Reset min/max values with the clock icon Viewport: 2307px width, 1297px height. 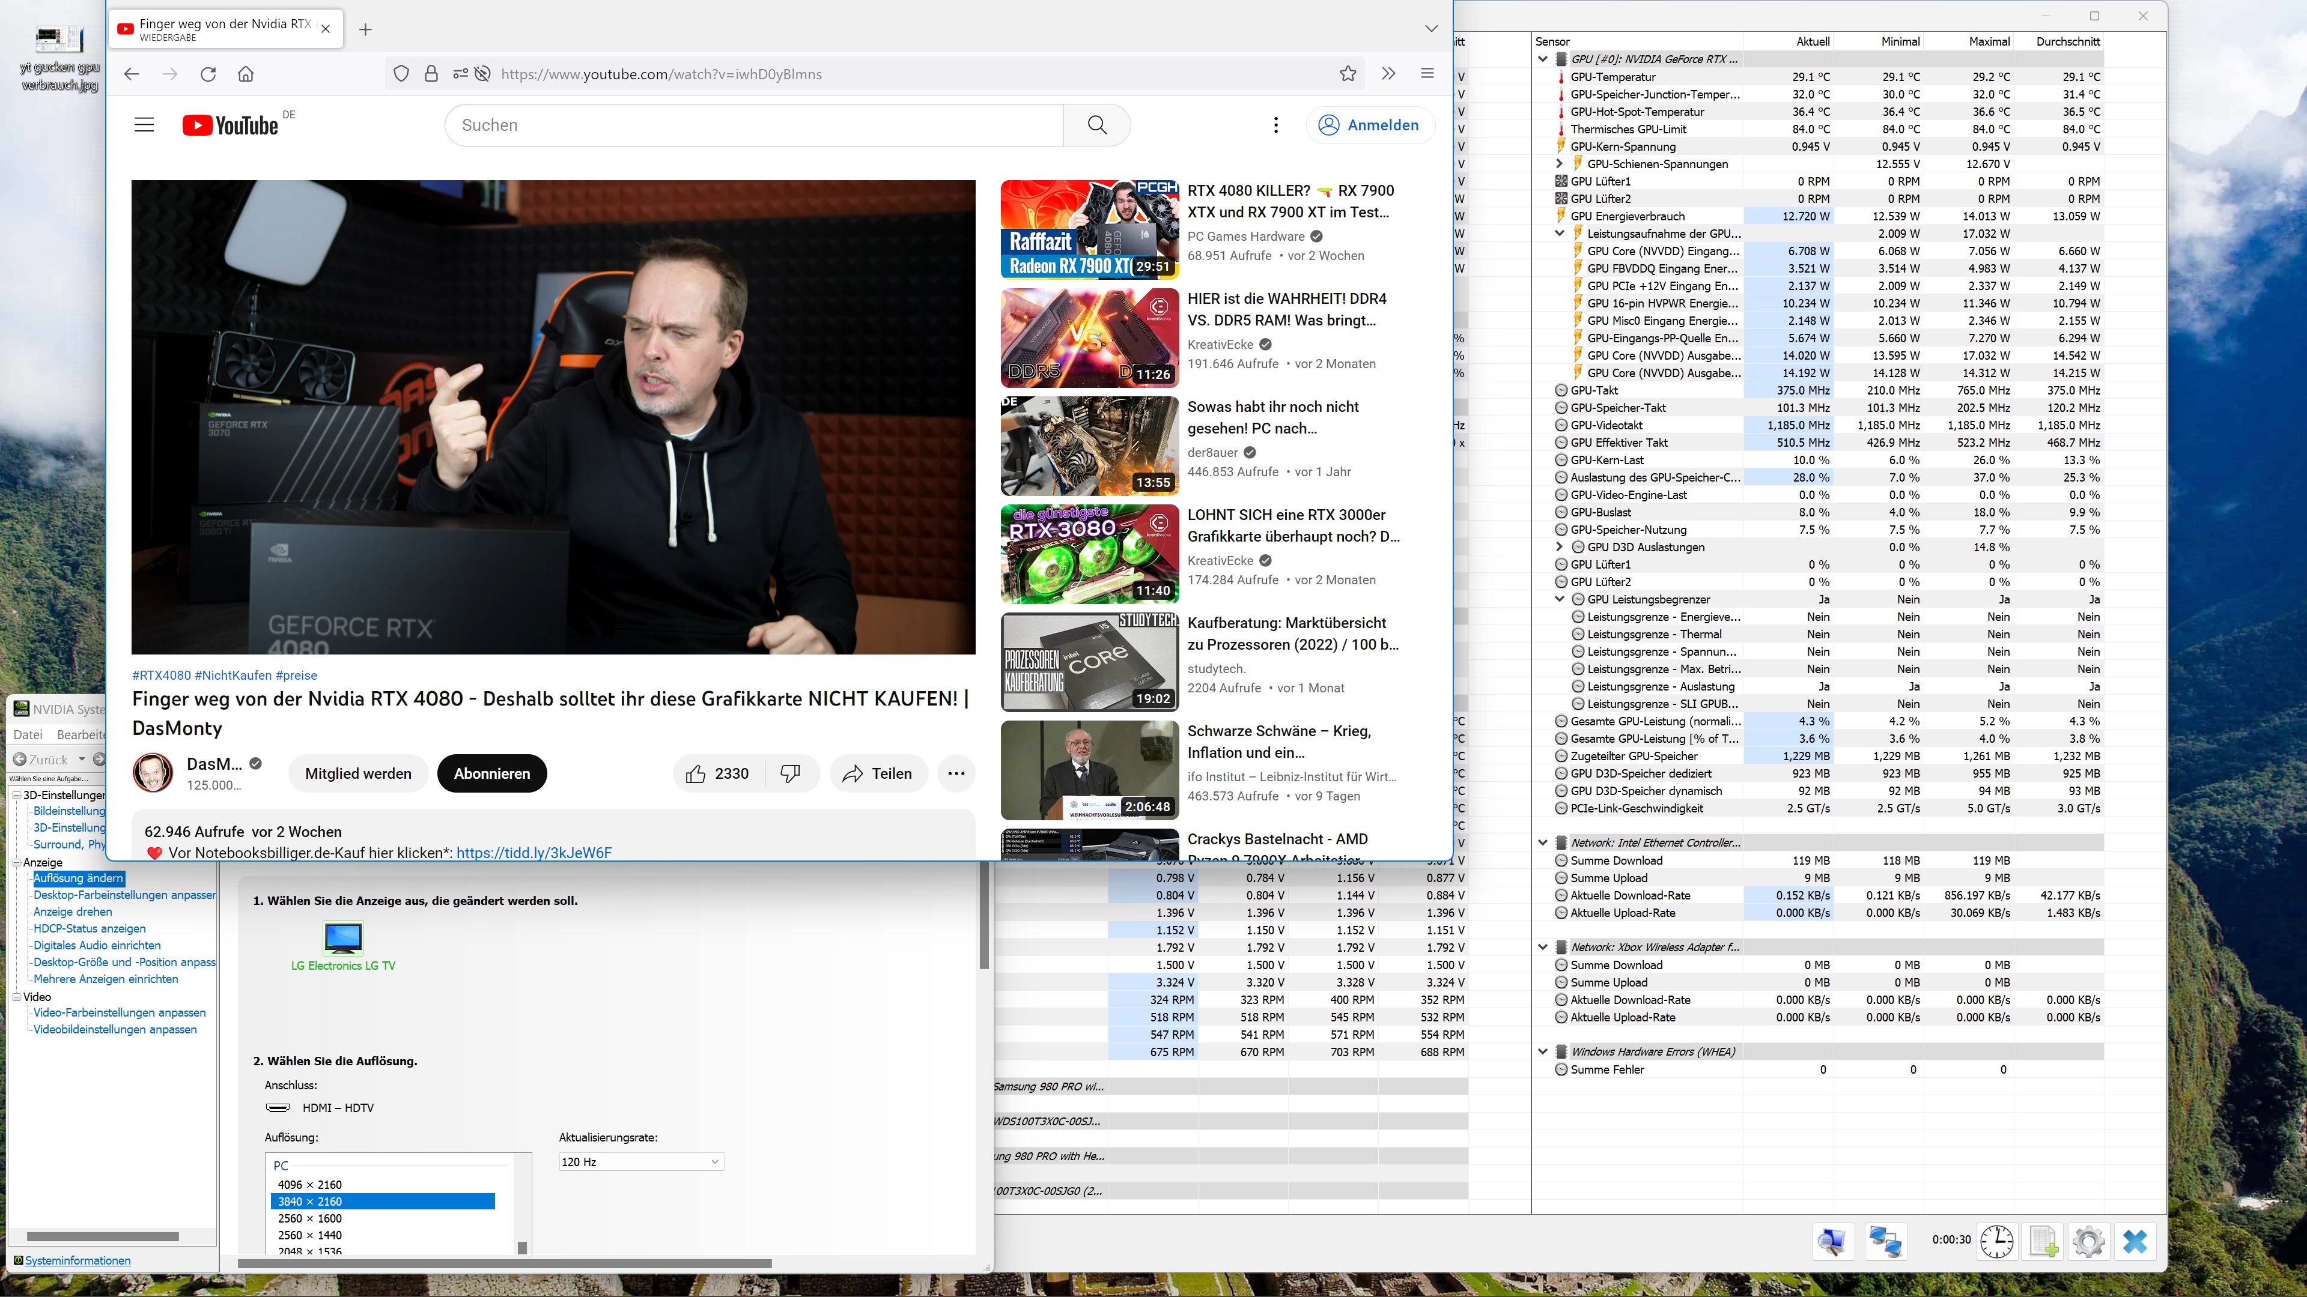[1996, 1242]
